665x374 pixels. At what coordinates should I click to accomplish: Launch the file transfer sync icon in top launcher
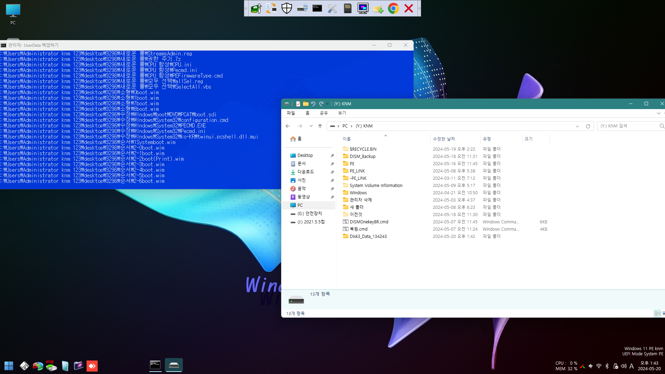[x=272, y=8]
